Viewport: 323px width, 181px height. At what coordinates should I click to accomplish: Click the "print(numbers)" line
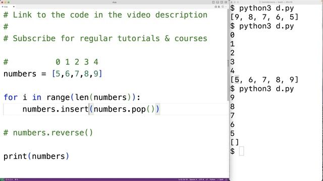[36, 156]
